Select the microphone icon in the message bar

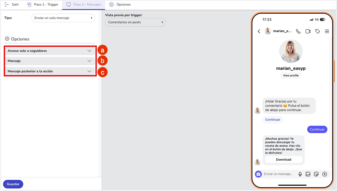[x=300, y=174]
